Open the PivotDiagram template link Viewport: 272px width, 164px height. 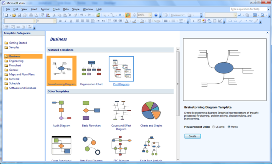[x=121, y=84]
